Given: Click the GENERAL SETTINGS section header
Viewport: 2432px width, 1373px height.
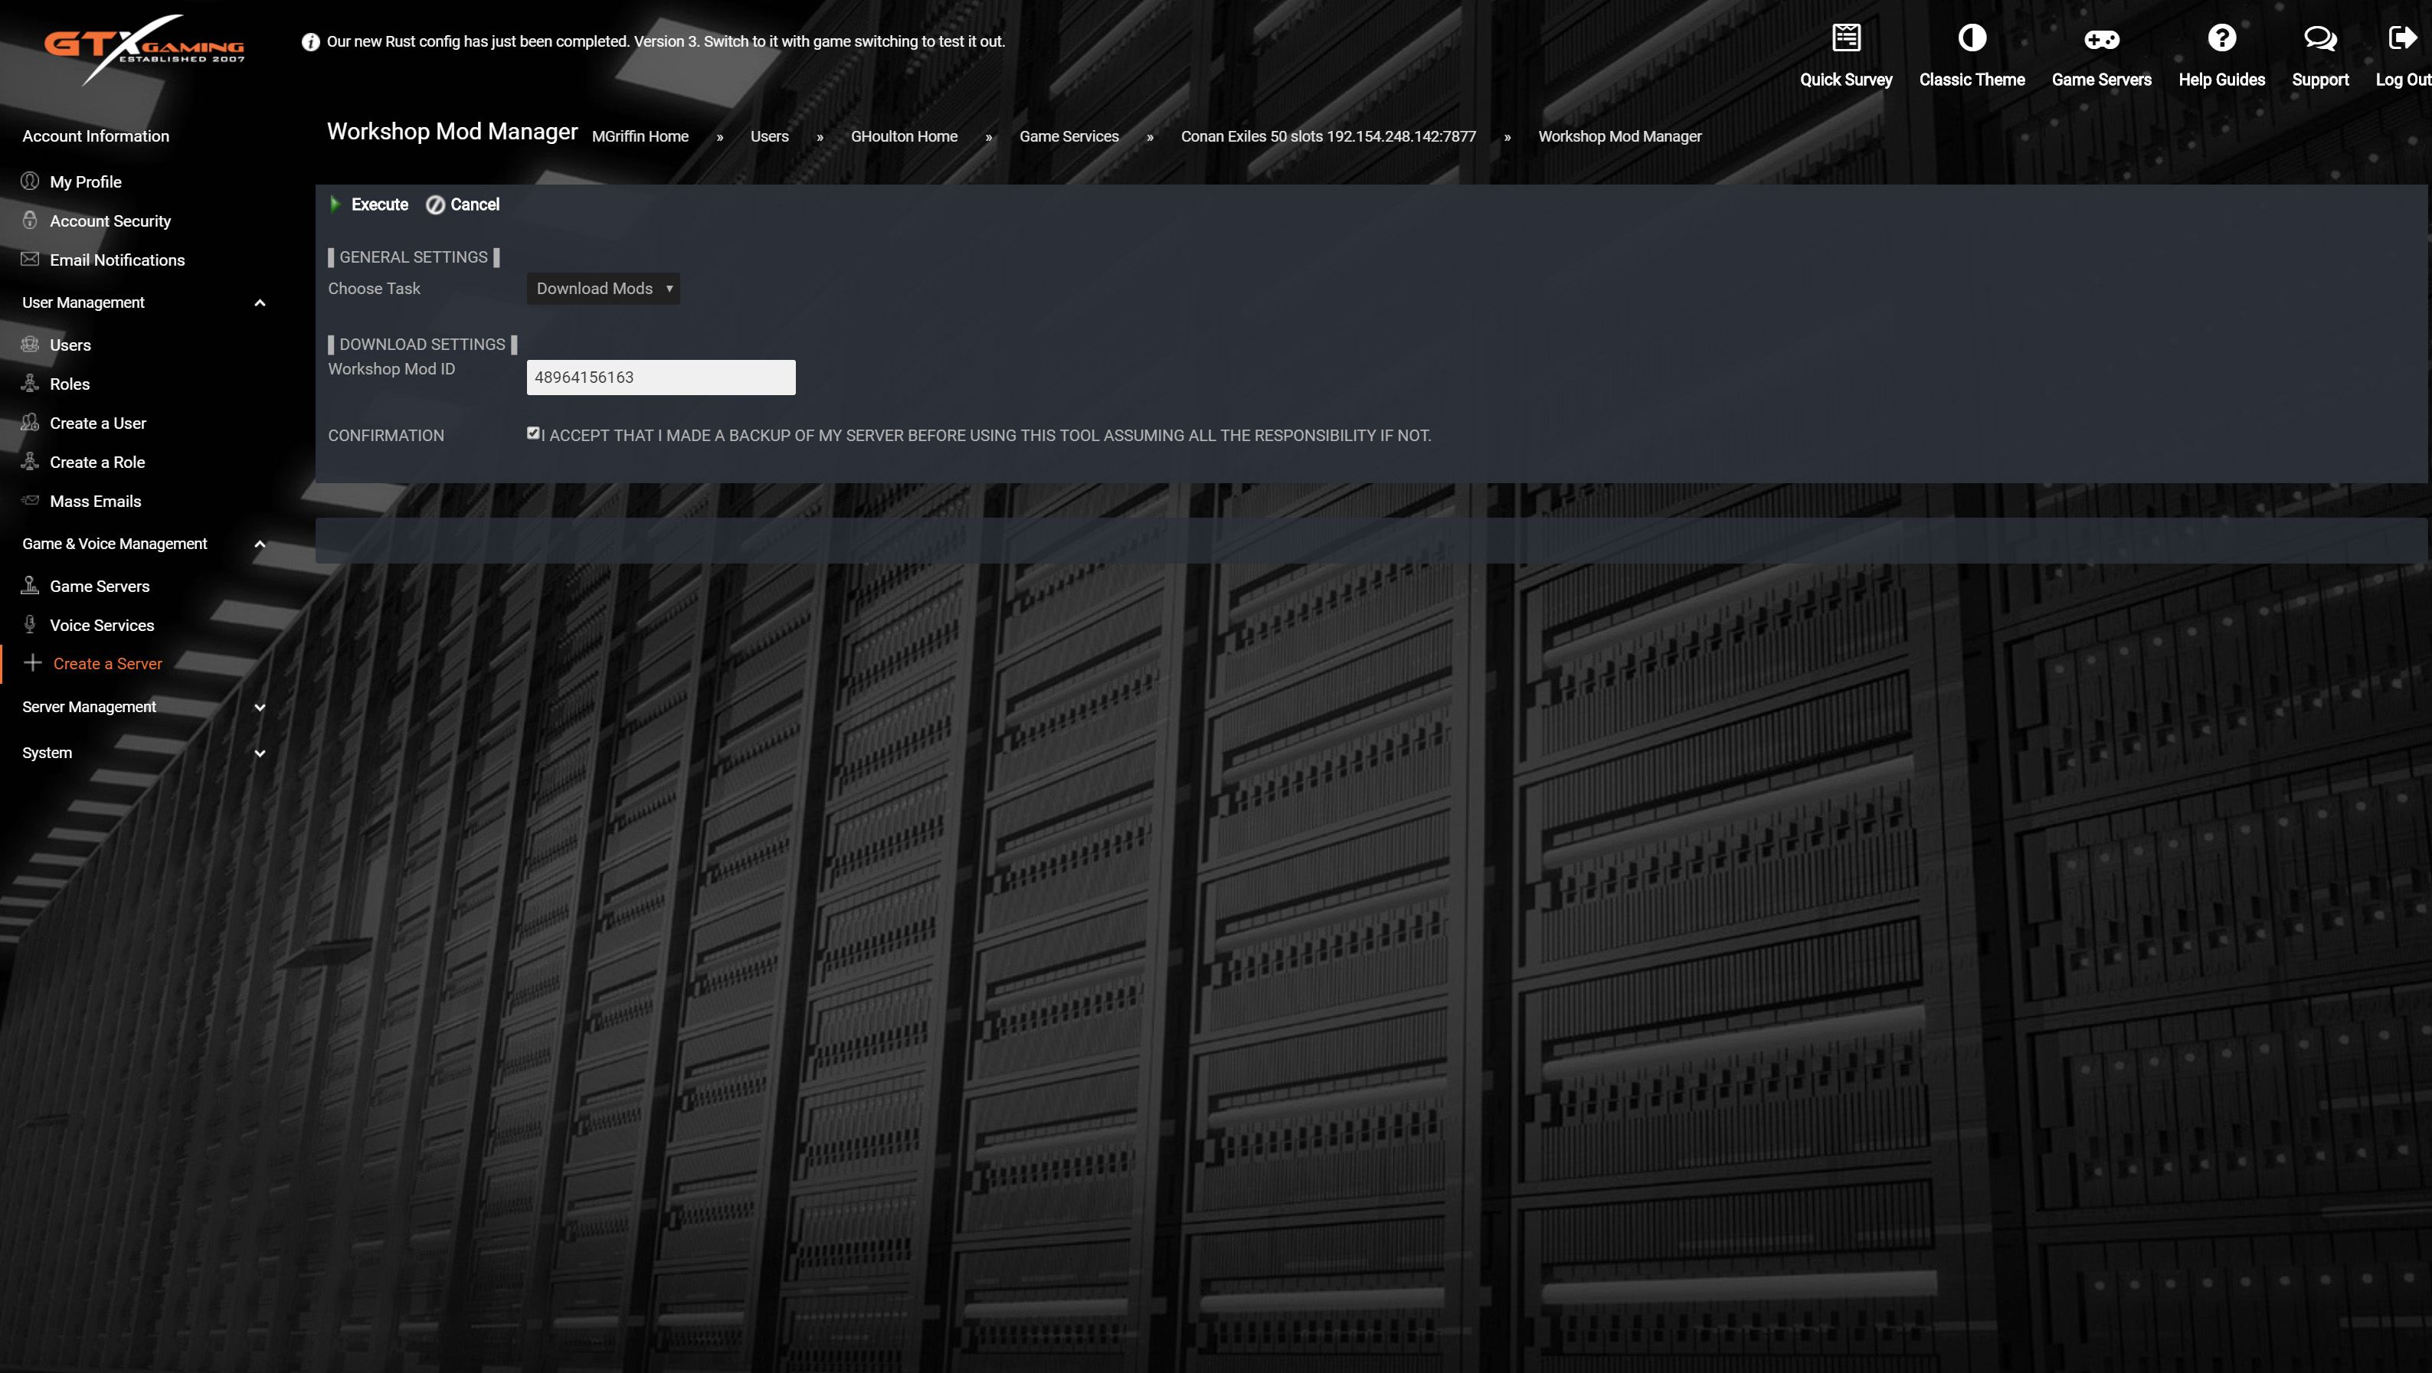Looking at the screenshot, I should [x=414, y=257].
